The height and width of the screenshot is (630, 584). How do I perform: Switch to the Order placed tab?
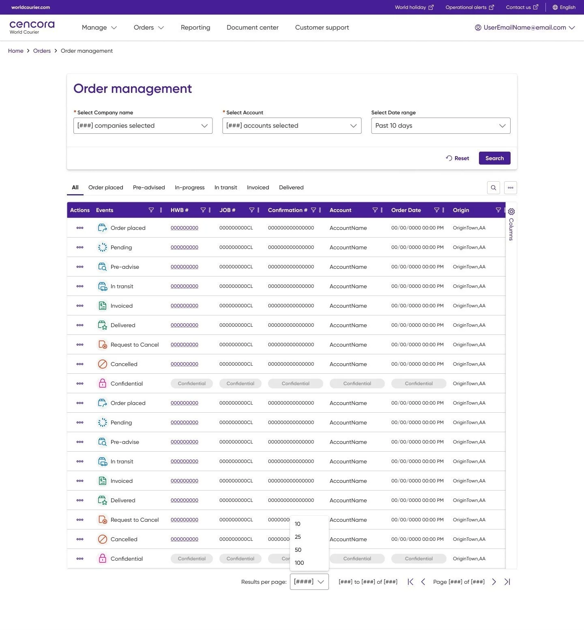coord(106,188)
